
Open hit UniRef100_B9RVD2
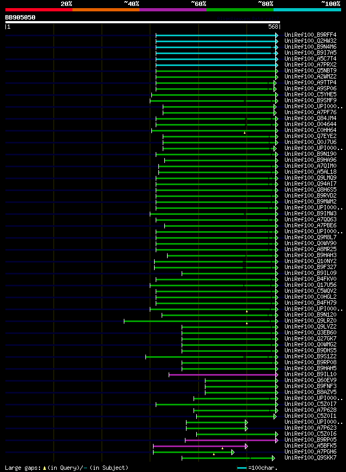(x=310, y=195)
